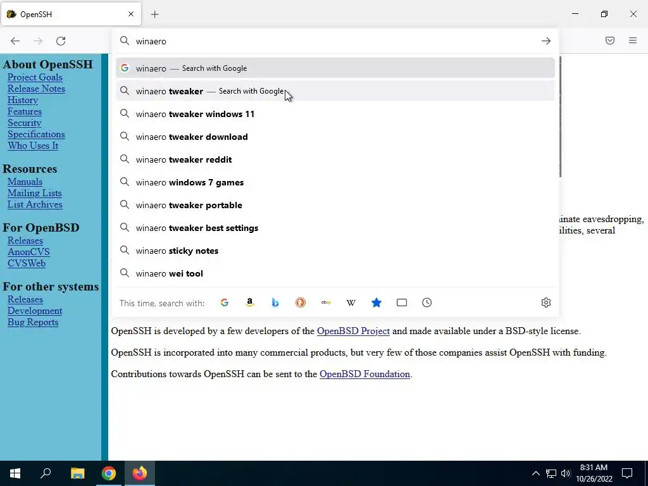
Task: Search open tabs using the tab icon
Action: pos(402,302)
